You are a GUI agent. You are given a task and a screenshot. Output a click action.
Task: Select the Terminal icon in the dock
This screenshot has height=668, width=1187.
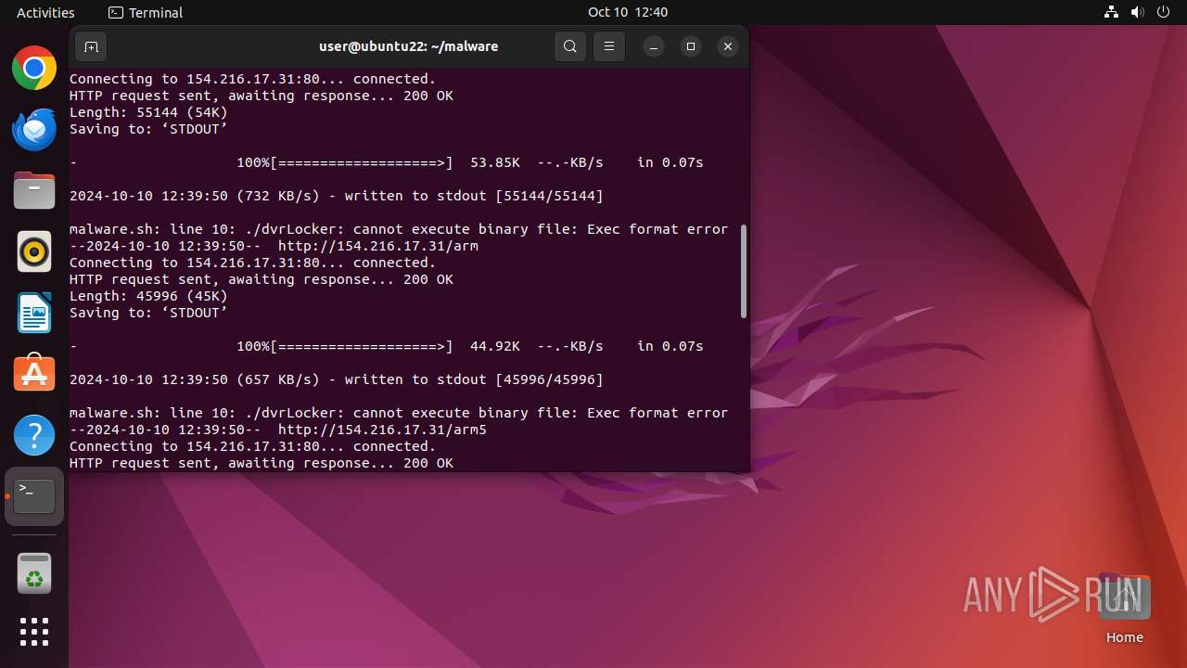[x=34, y=496]
